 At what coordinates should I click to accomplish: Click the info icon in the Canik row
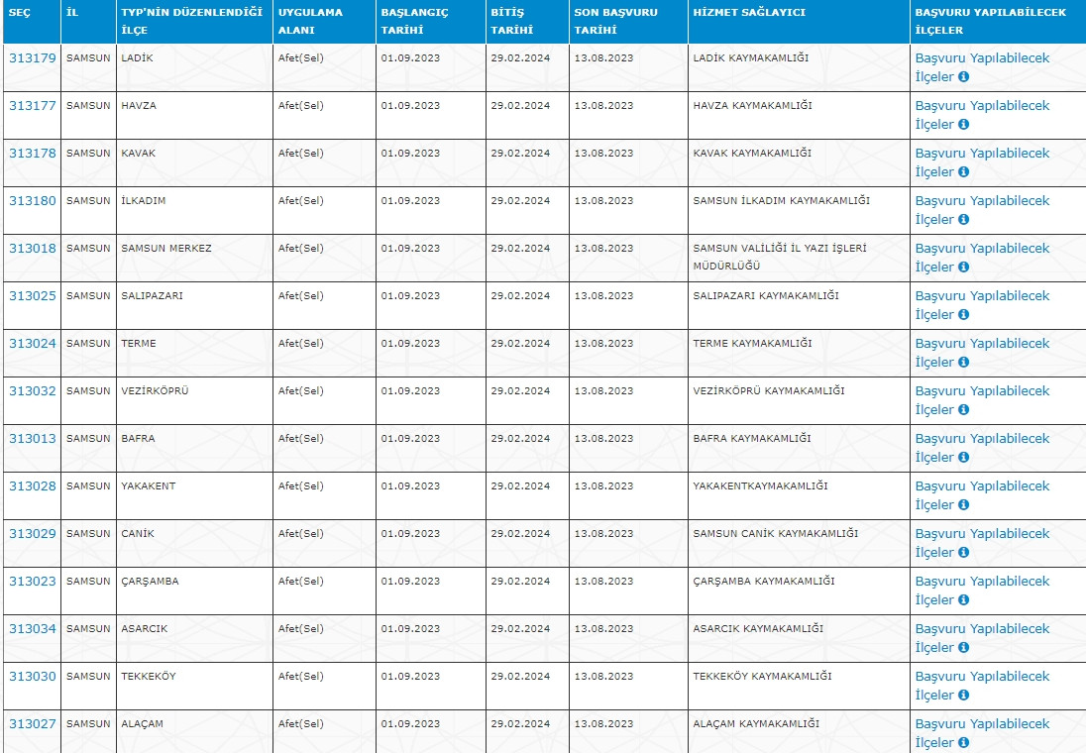click(x=963, y=553)
